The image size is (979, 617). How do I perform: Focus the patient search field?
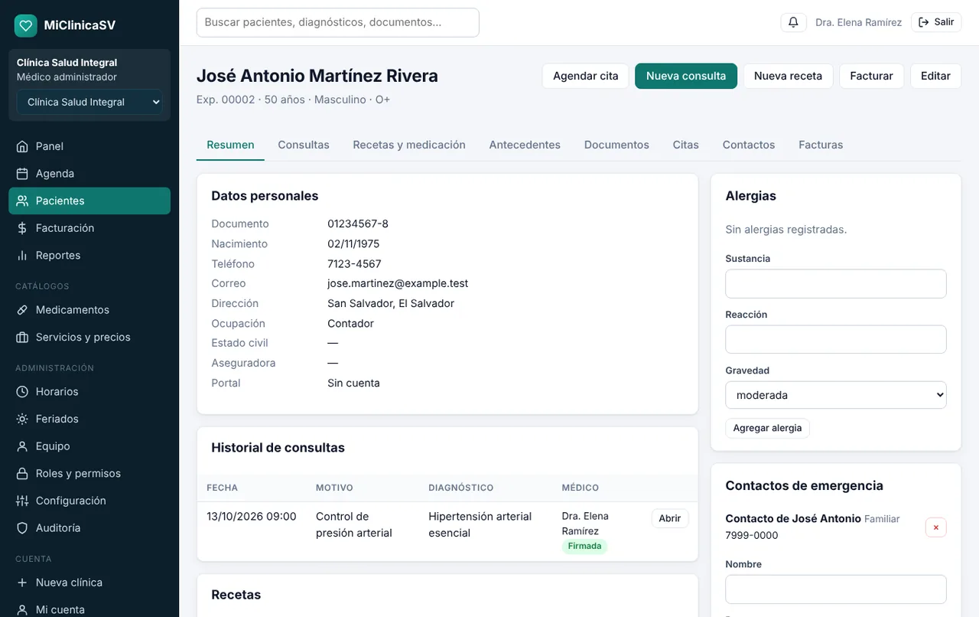[x=338, y=22]
